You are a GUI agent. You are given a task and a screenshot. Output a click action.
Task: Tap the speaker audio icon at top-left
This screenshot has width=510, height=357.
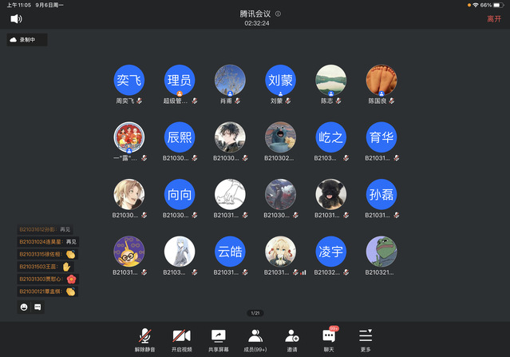click(16, 18)
